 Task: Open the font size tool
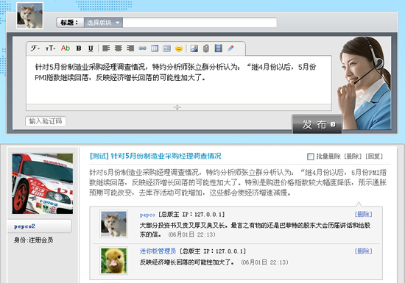[x=50, y=49]
